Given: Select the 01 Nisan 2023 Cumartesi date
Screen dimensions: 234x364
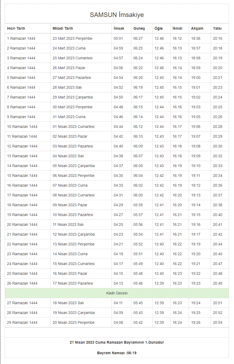Looking at the screenshot, I should (74, 127).
